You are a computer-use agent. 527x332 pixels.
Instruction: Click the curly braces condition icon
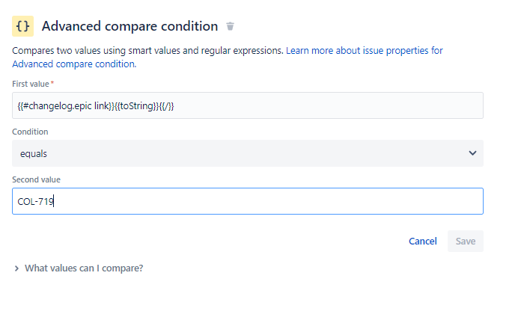pyautogui.click(x=23, y=26)
